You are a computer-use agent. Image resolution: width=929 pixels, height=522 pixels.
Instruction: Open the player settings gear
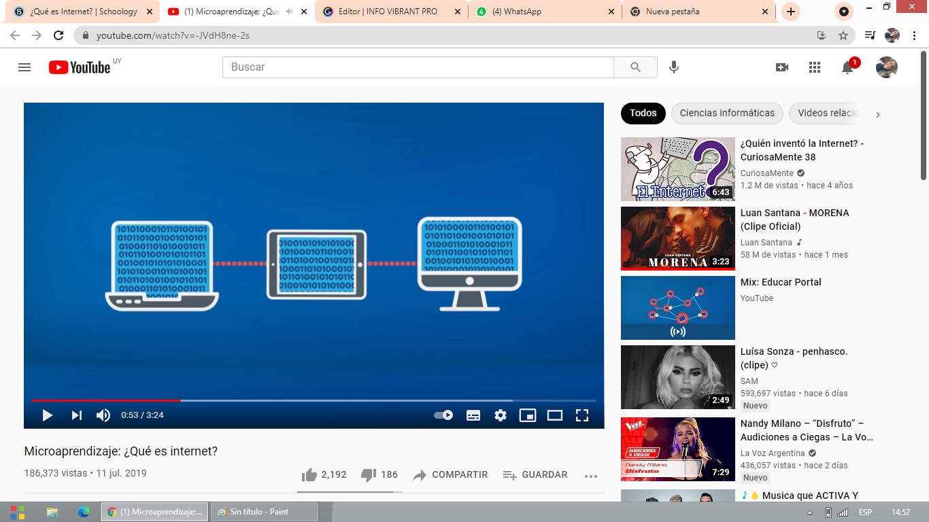(x=501, y=415)
